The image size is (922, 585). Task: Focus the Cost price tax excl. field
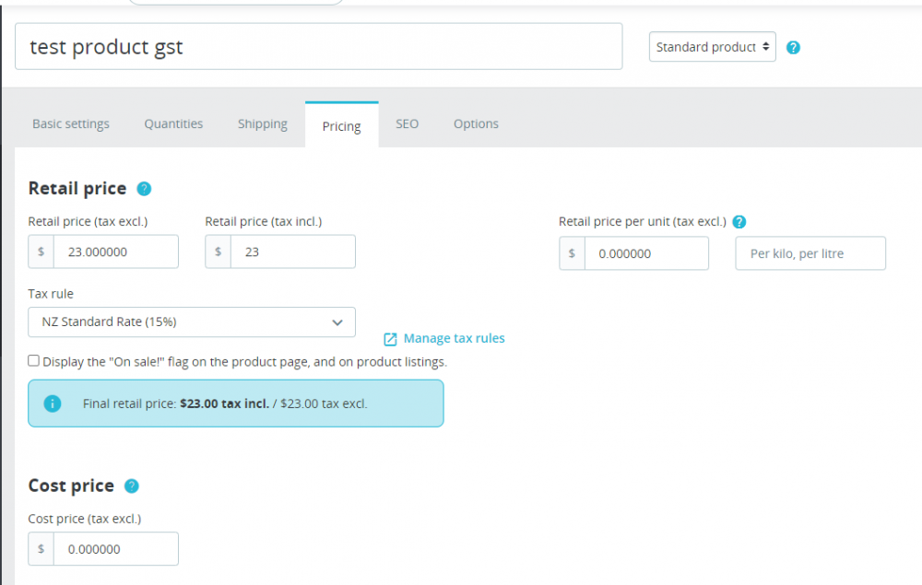[115, 549]
